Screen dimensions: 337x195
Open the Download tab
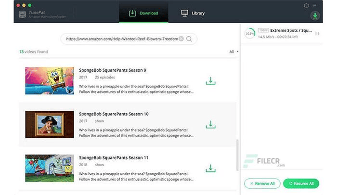143,13
